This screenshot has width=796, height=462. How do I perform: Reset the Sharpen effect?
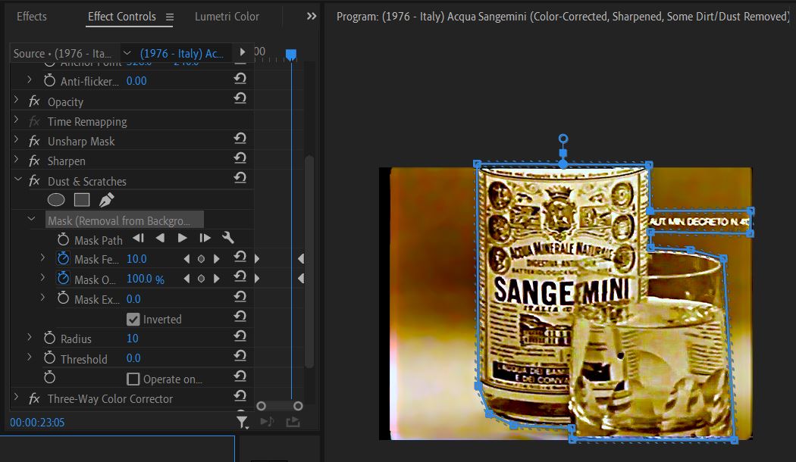[x=240, y=158]
